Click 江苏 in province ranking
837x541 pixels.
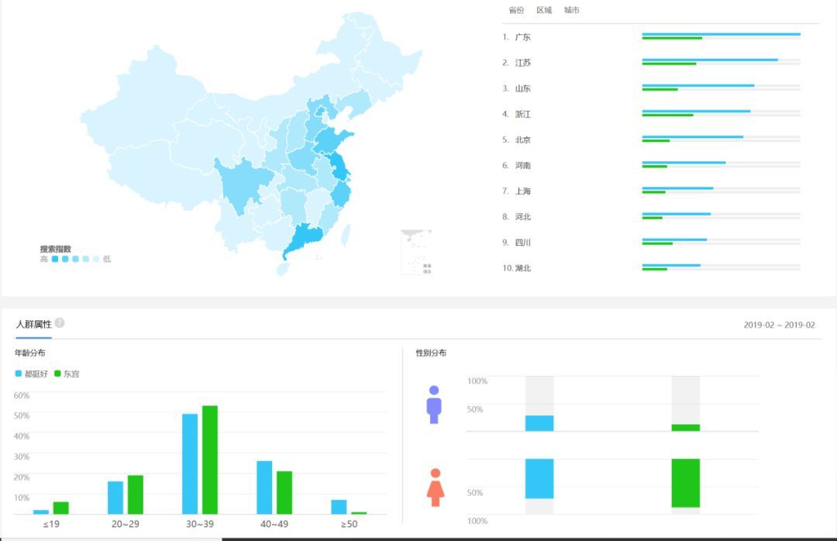point(522,63)
